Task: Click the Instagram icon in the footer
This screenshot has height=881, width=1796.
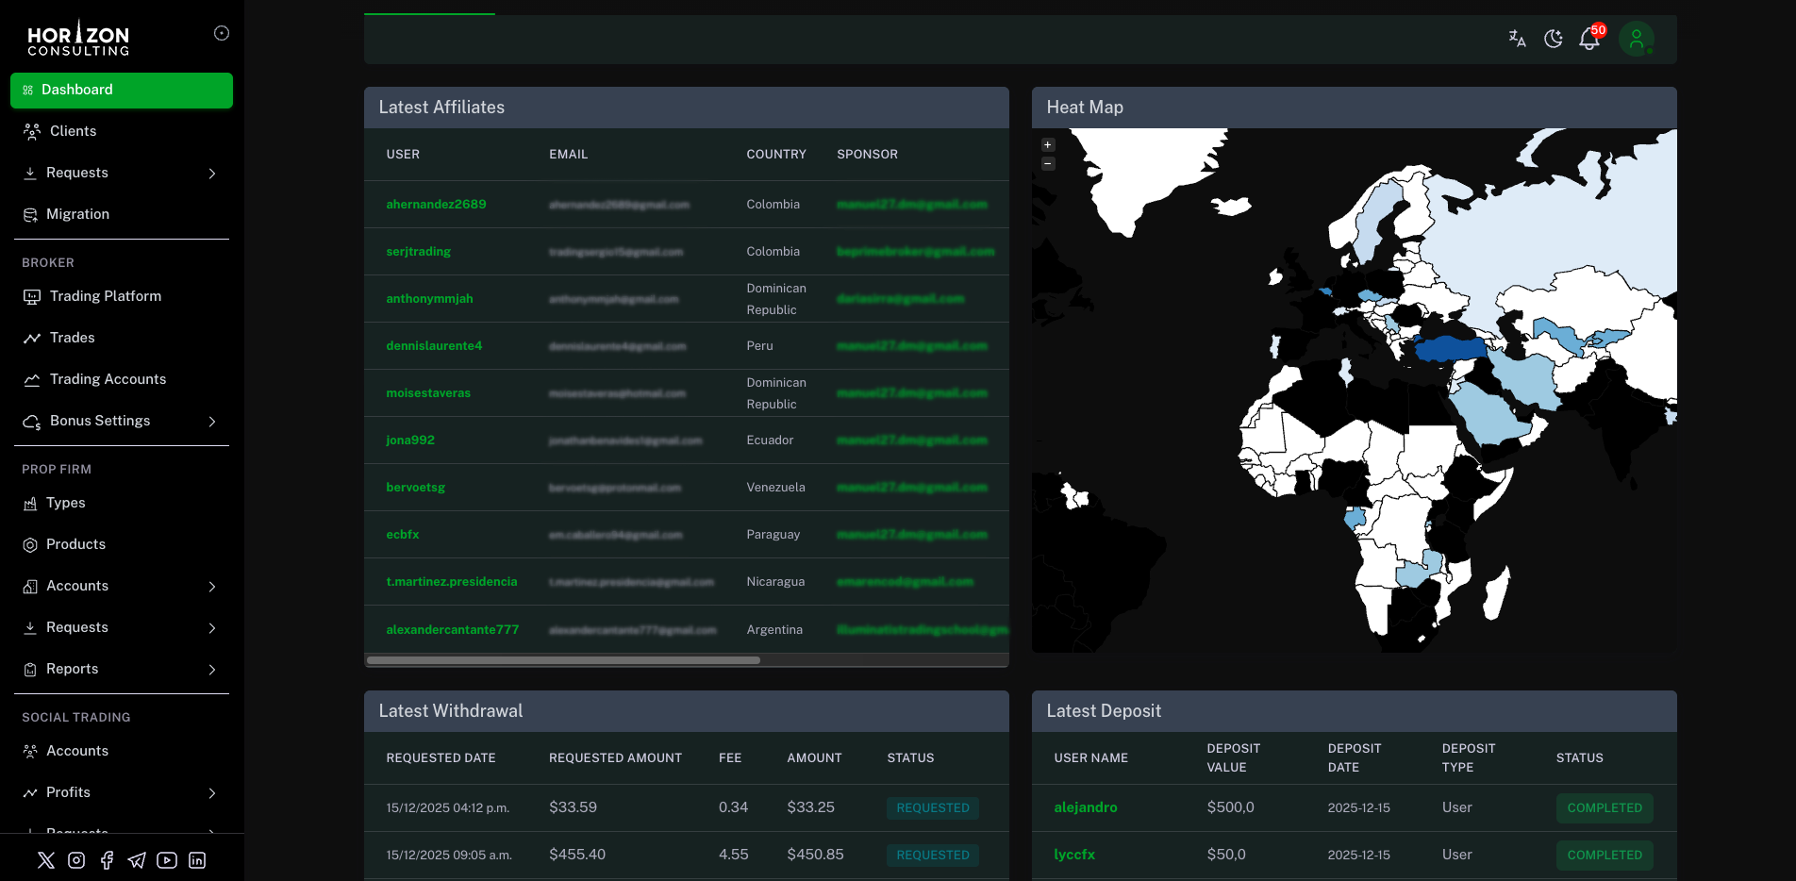Action: pyautogui.click(x=76, y=859)
